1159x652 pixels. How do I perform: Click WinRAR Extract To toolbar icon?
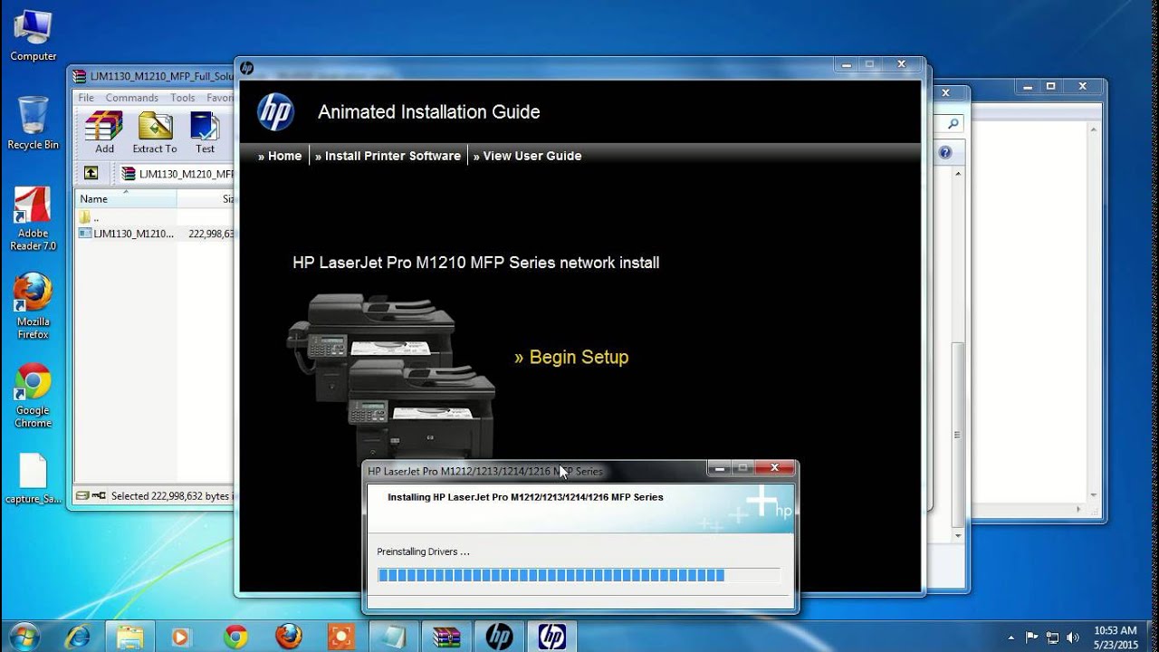tap(155, 132)
